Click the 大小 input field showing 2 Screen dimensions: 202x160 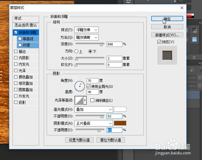(114, 58)
